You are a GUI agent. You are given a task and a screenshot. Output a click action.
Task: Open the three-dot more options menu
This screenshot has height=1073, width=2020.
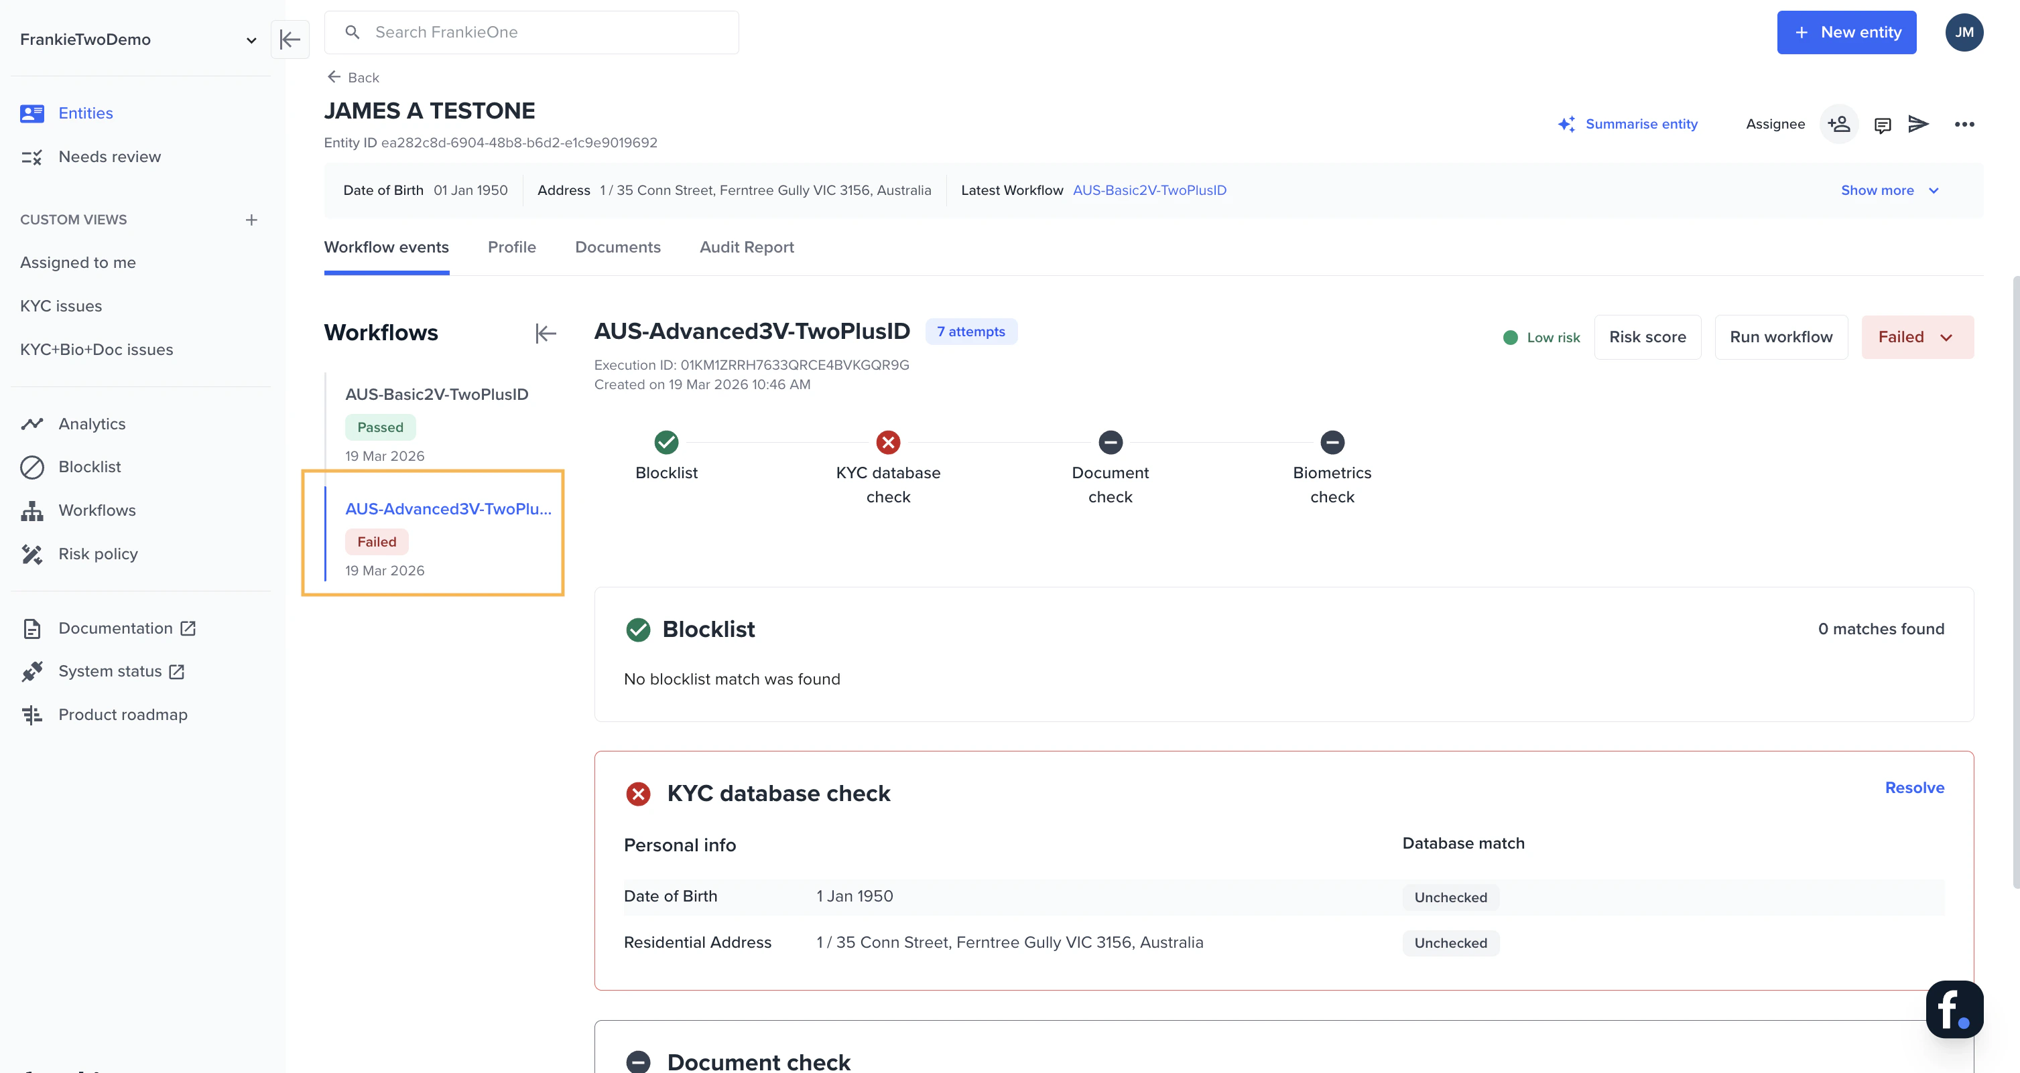coord(1964,125)
